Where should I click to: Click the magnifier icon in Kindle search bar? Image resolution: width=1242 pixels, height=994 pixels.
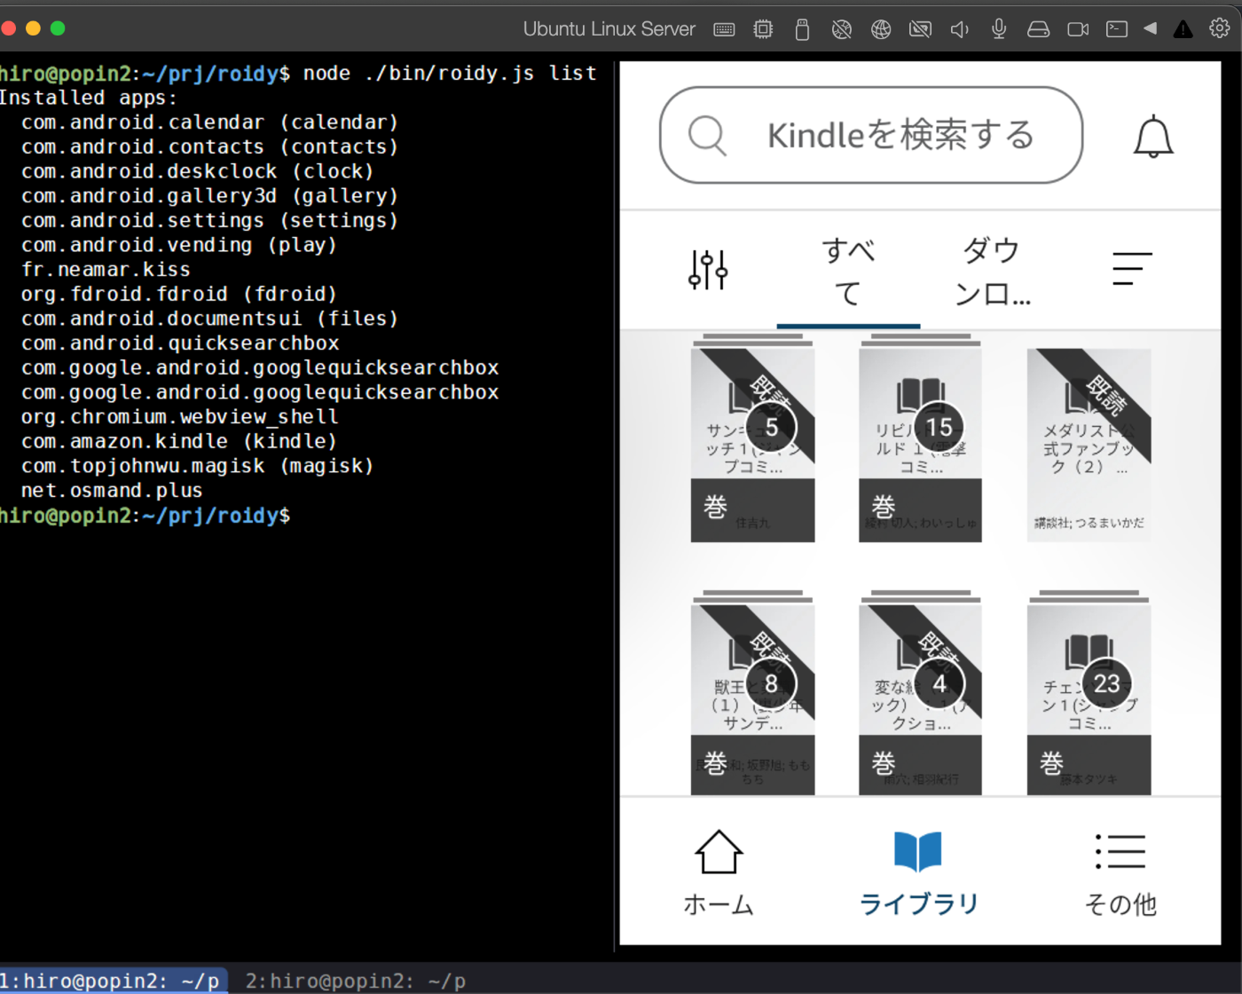tap(707, 136)
